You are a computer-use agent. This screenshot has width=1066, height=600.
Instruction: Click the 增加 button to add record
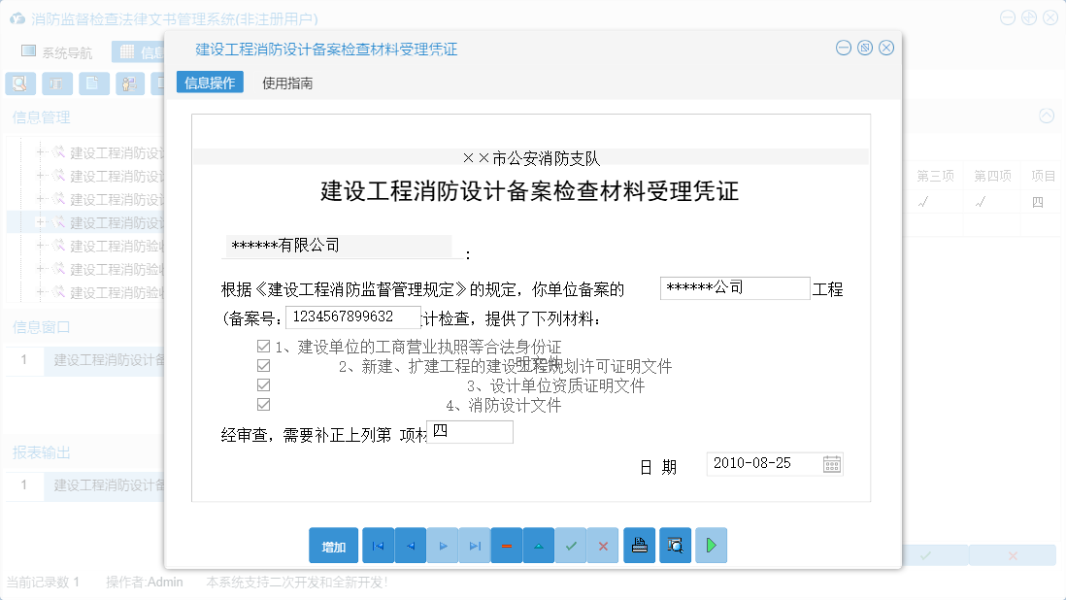point(333,545)
